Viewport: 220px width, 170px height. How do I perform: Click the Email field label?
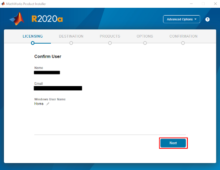(39, 83)
